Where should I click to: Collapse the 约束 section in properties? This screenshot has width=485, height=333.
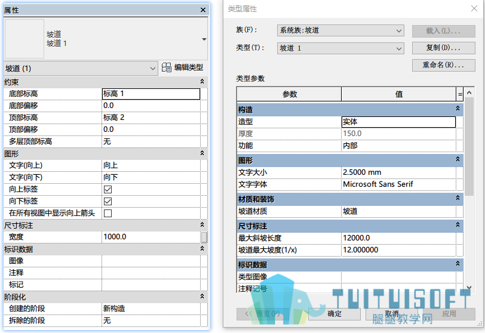202,82
